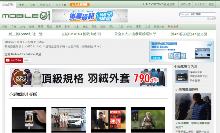Click the YouTube 999+ subscriber count

click(x=27, y=61)
